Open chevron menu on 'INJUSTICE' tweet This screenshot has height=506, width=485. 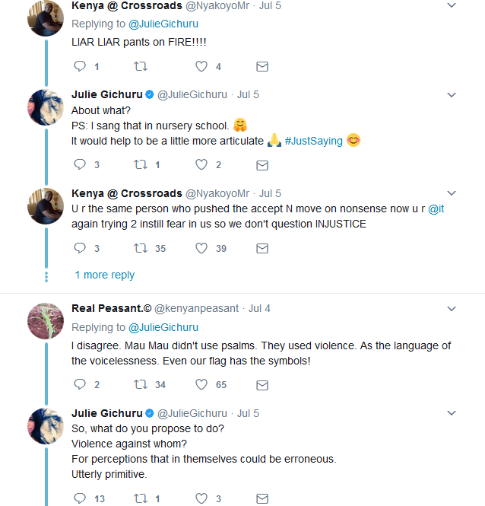coord(452,193)
